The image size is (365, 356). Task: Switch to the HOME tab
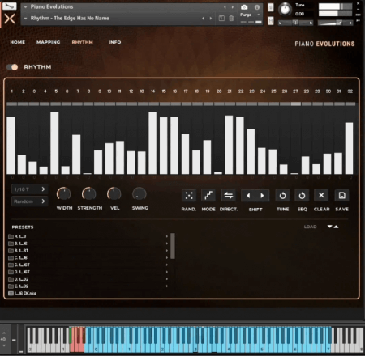[x=18, y=42]
